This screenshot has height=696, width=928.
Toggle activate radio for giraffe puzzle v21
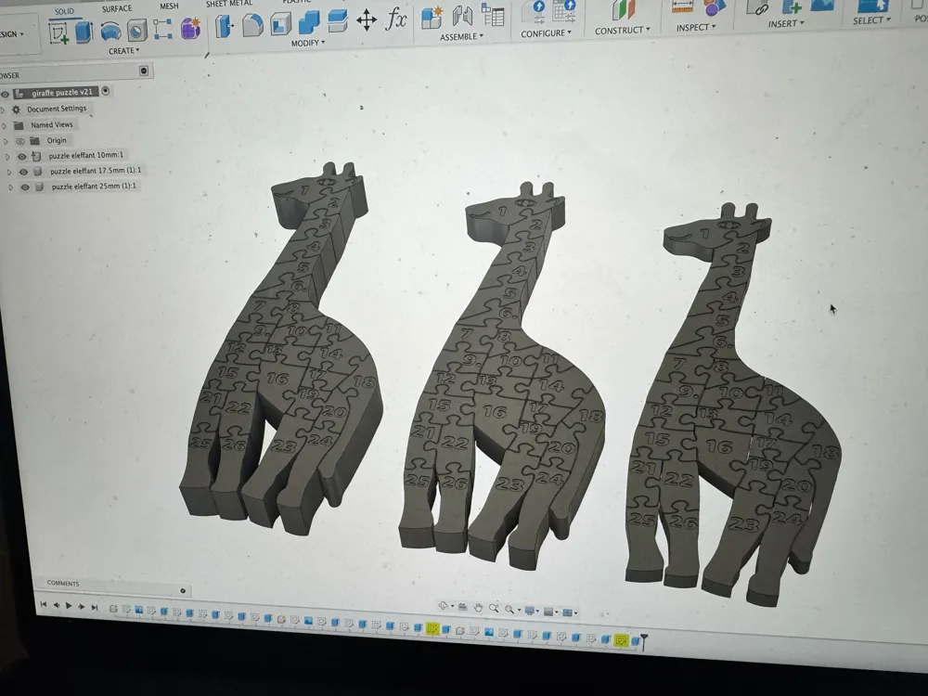(106, 91)
